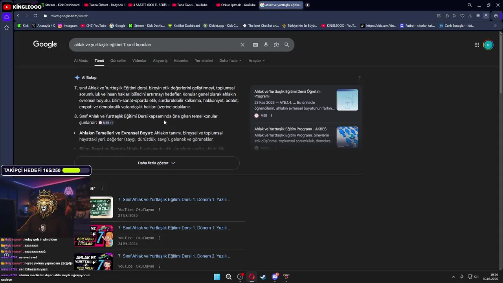
Task: Open Discord from the taskbar
Action: pos(275,277)
